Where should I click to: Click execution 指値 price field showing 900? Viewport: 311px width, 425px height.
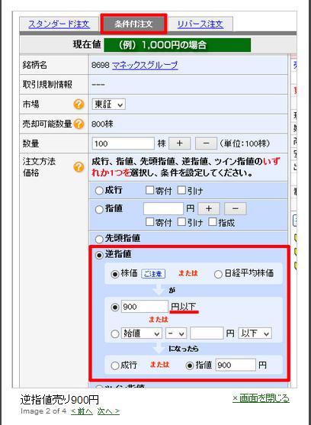point(236,365)
